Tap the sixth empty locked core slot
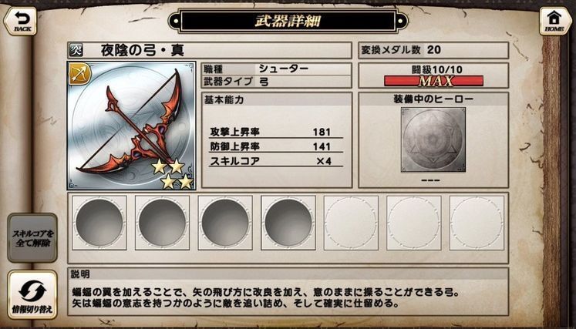Image resolution: width=576 pixels, height=329 pixels. (x=414, y=223)
